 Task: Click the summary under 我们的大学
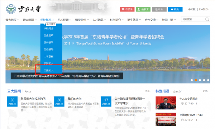[83, 105]
